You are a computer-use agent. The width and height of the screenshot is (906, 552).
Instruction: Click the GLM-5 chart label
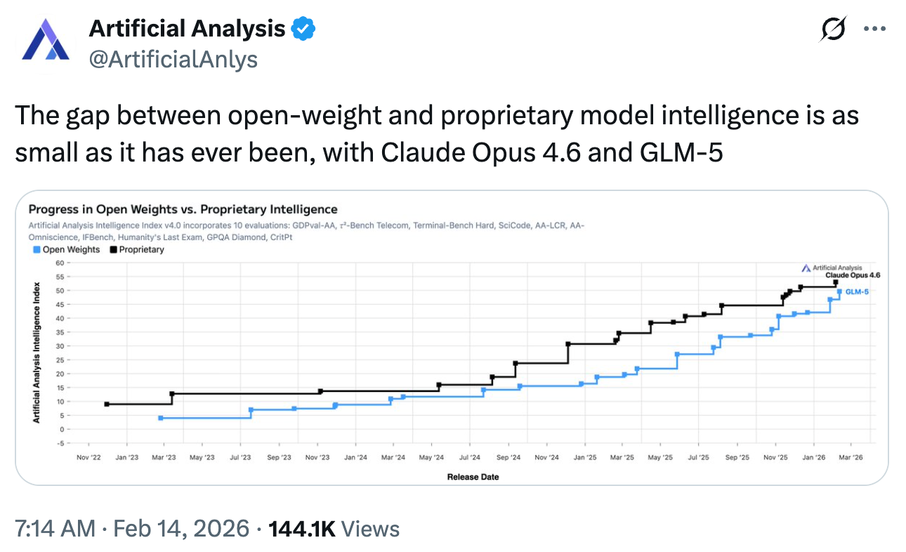pyautogui.click(x=857, y=291)
